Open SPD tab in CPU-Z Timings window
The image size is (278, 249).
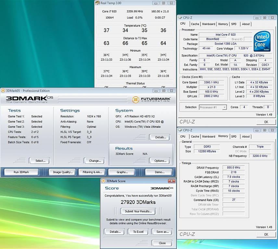click(x=234, y=136)
